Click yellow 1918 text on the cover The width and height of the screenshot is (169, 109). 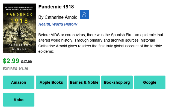19,21
